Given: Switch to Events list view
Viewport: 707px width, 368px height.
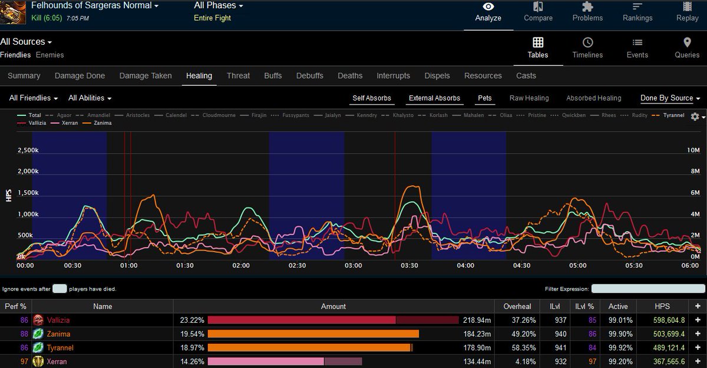Looking at the screenshot, I should (x=637, y=42).
